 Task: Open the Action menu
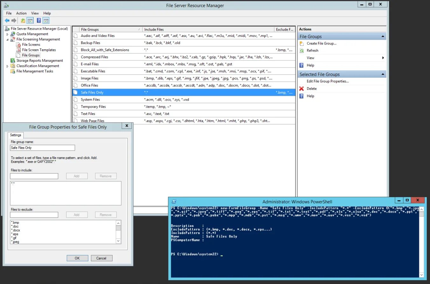(21, 13)
